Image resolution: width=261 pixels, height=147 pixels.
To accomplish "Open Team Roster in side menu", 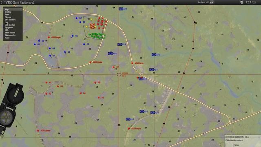I will (13, 33).
